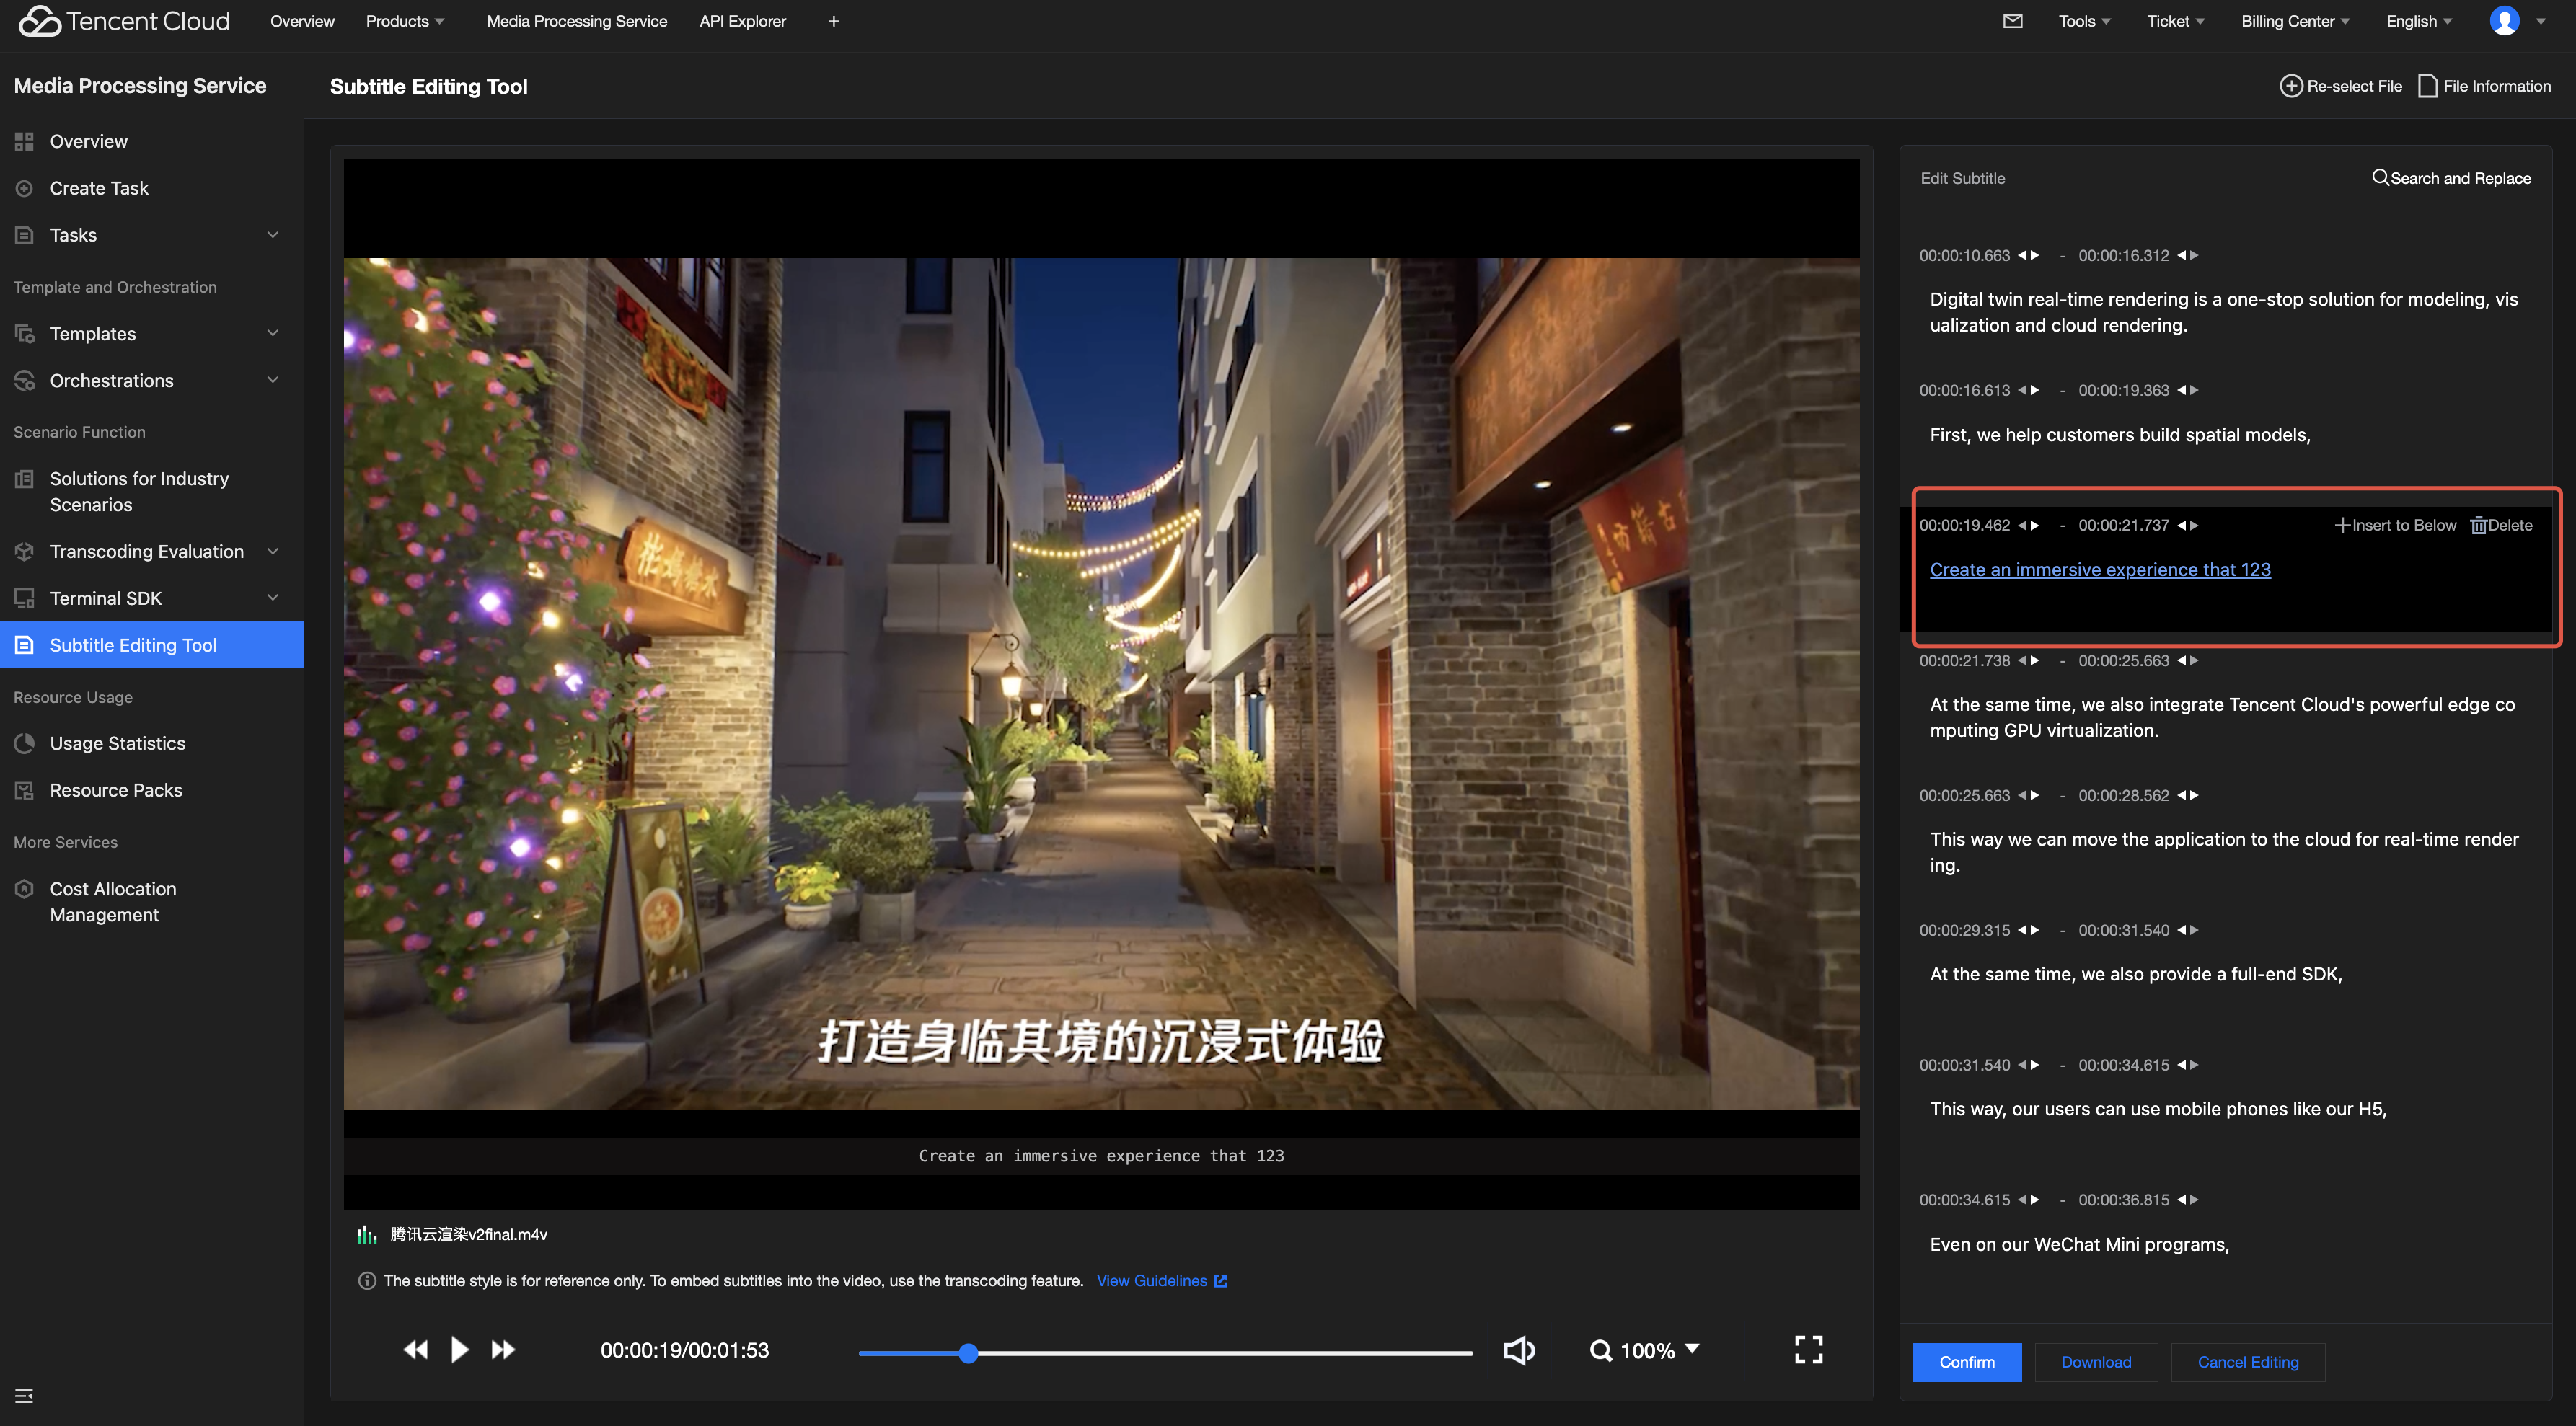Image resolution: width=2576 pixels, height=1426 pixels.
Task: Click Insert to Below on the selected subtitle
Action: tap(2394, 525)
